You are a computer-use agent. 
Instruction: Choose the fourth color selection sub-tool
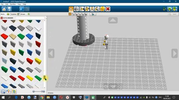[x=79, y=14]
